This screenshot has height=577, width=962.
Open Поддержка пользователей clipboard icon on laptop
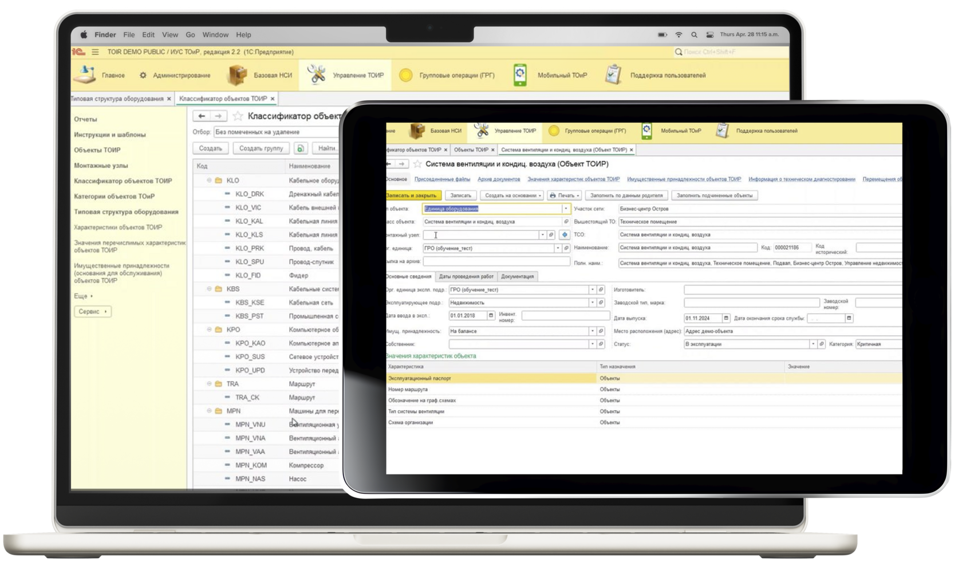point(613,75)
